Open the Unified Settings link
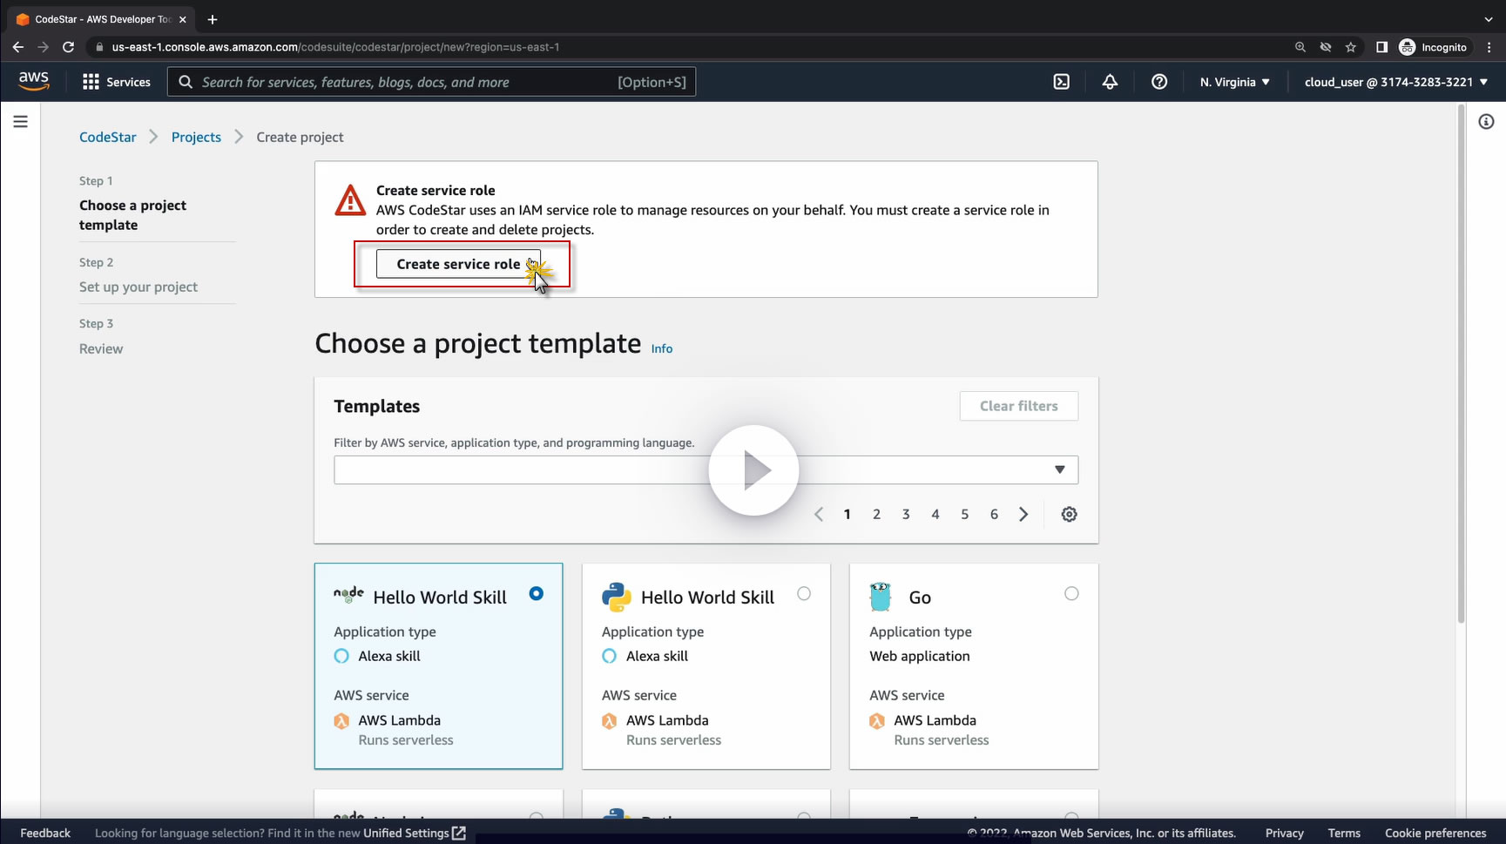The width and height of the screenshot is (1506, 844). coord(406,833)
